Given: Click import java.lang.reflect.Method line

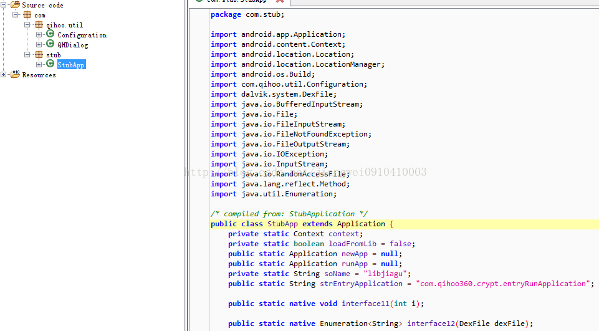Looking at the screenshot, I should click(280, 183).
